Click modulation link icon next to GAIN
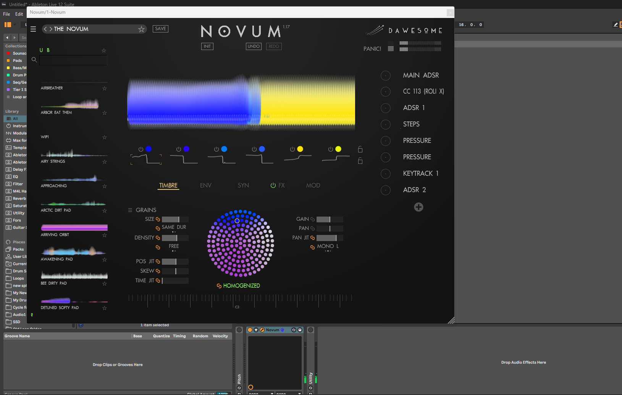This screenshot has height=395, width=622. point(312,219)
